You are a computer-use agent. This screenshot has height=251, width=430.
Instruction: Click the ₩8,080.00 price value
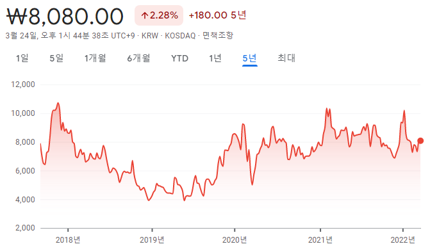point(65,17)
